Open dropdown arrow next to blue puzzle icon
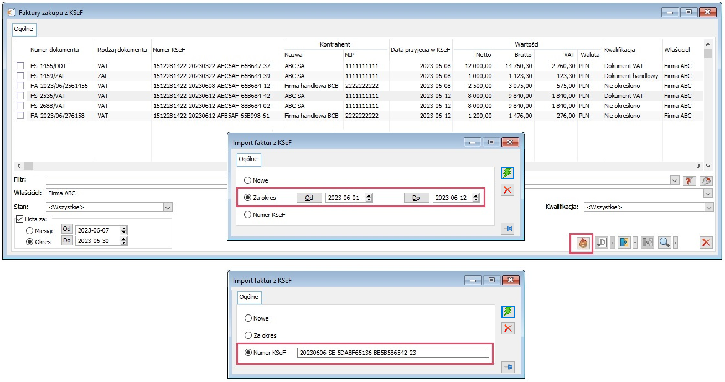The height and width of the screenshot is (382, 725). point(634,242)
